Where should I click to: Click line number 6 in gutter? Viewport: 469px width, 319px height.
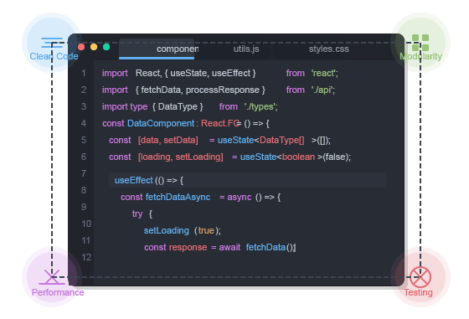pos(84,157)
